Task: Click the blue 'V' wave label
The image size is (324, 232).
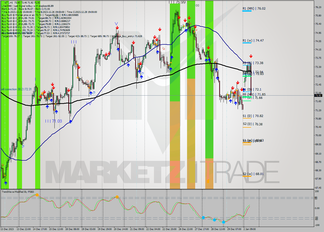Action: [x=116, y=24]
